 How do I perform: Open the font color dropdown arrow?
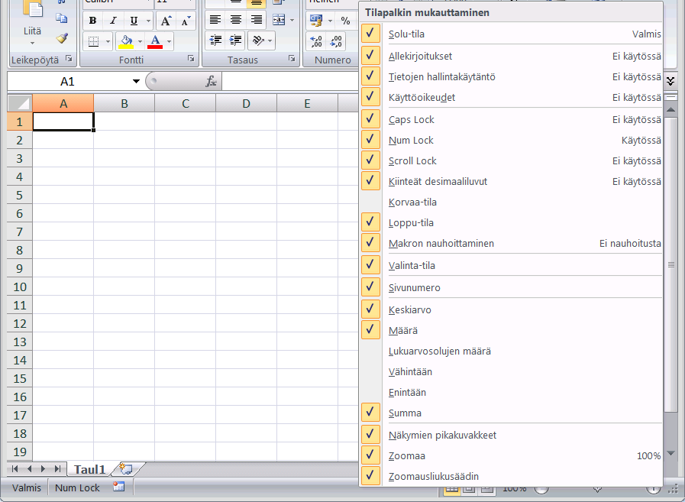(169, 41)
